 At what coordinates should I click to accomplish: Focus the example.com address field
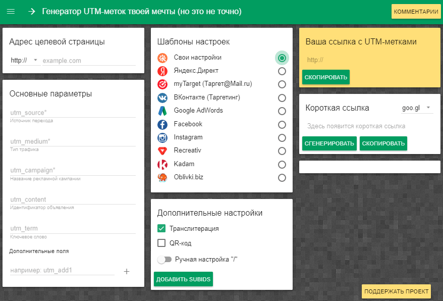pos(89,61)
